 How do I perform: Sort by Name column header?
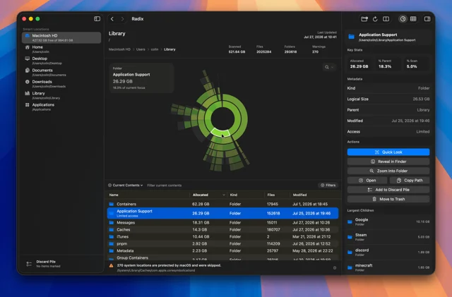114,195
